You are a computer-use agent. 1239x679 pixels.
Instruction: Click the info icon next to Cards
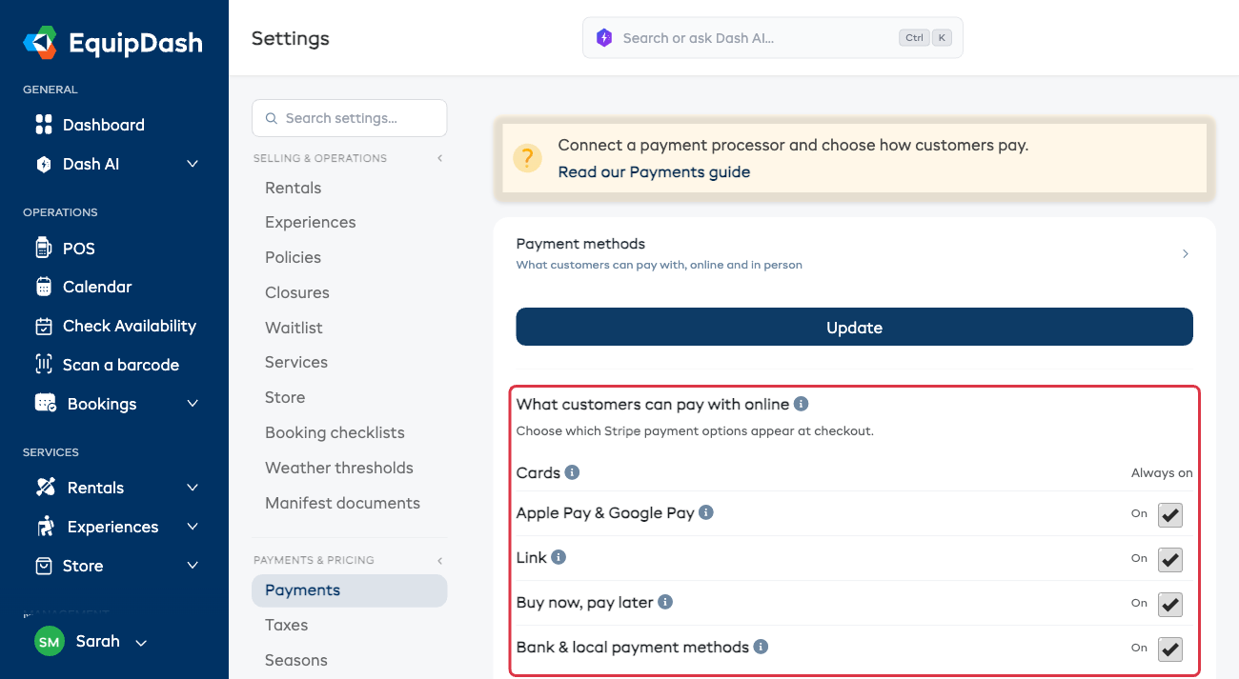coord(572,472)
